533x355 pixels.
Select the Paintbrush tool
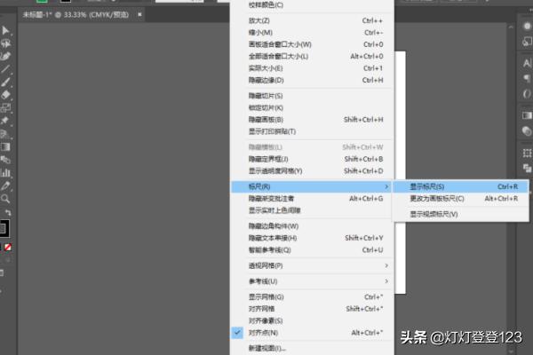pyautogui.click(x=6, y=81)
